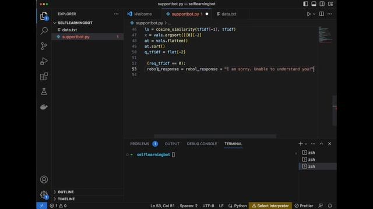Toggle secondary side bar in title bar

[x=322, y=4]
